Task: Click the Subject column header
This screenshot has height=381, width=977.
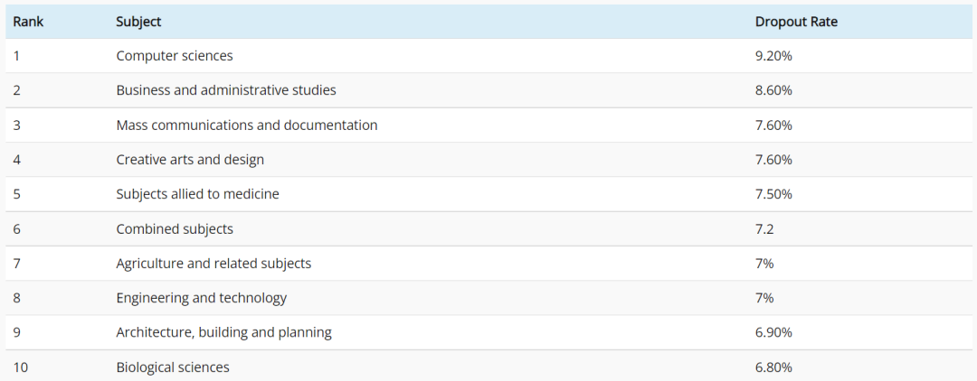Action: (x=138, y=22)
